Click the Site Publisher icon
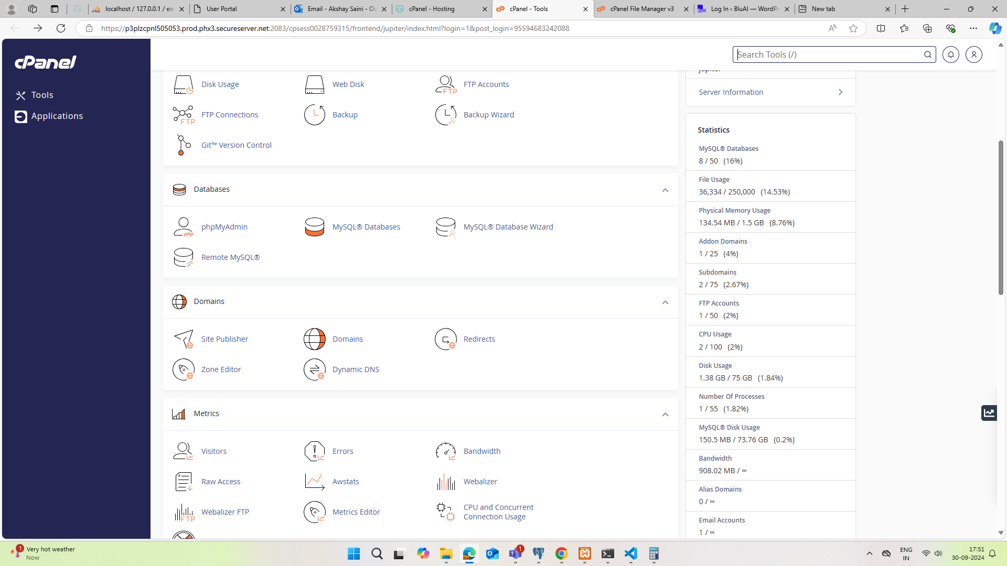Viewport: 1007px width, 566px height. click(184, 339)
